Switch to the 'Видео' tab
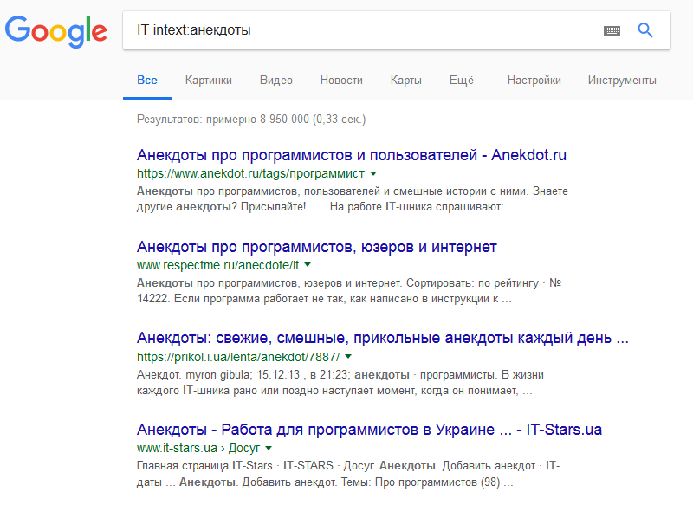Image resolution: width=693 pixels, height=505 pixels. point(275,81)
